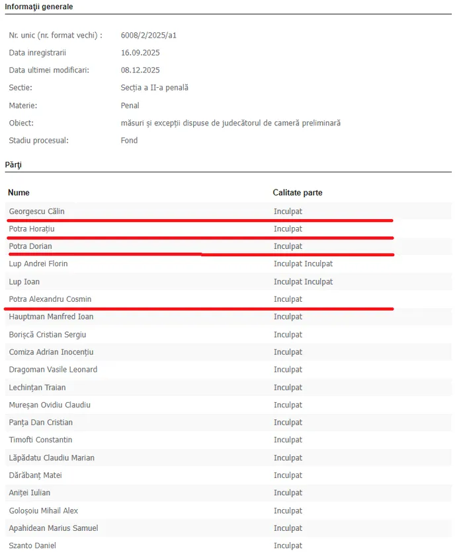The height and width of the screenshot is (552, 463).
Task: Click the Potra Dorian name entry
Action: tap(30, 246)
